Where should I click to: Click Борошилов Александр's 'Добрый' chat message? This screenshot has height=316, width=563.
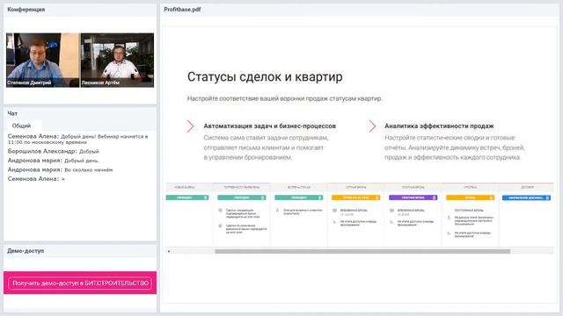[x=53, y=151]
